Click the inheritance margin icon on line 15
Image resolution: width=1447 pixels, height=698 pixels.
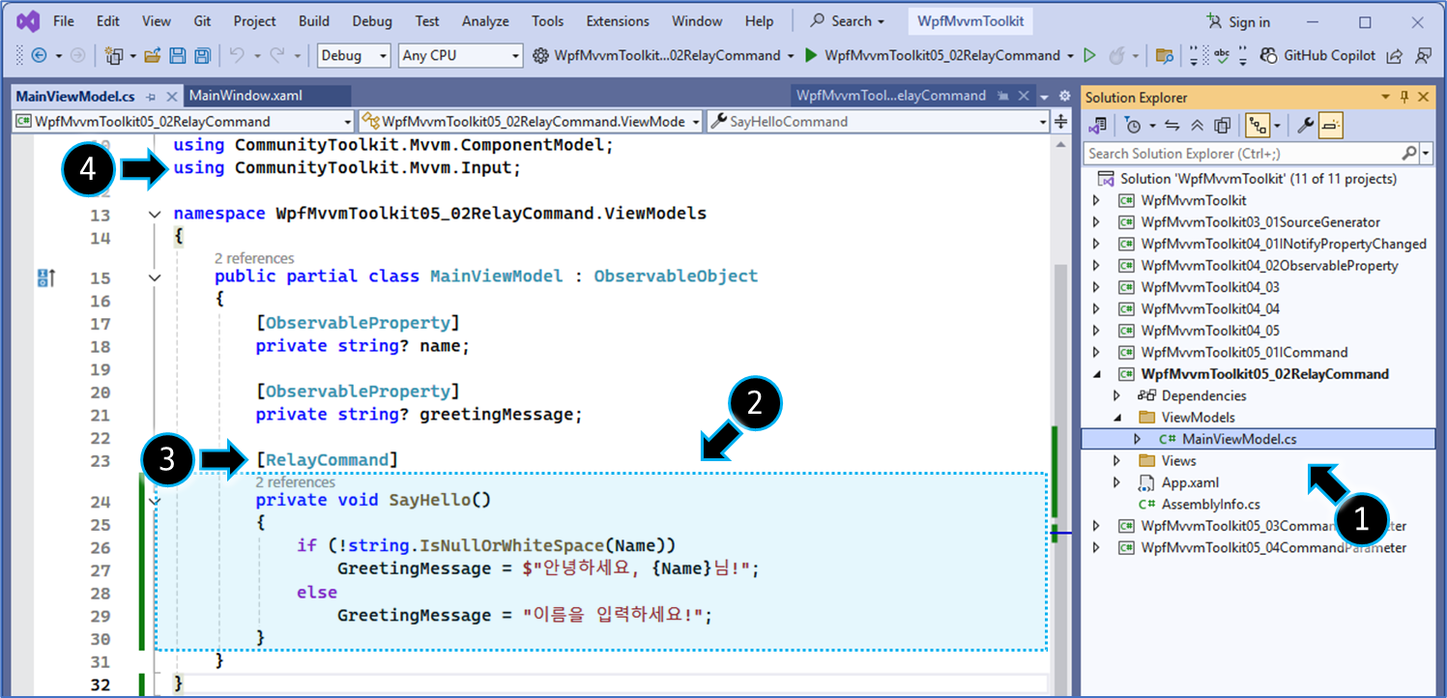pyautogui.click(x=45, y=278)
